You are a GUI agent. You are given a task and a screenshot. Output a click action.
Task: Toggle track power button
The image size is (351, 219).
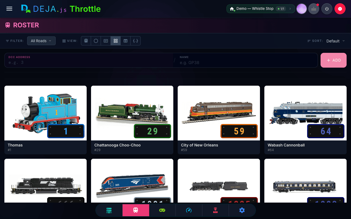point(327,9)
